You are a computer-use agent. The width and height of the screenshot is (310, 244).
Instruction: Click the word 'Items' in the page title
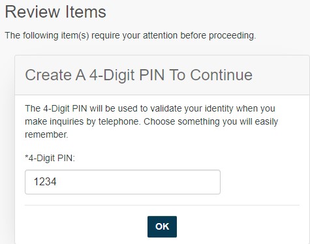point(85,12)
